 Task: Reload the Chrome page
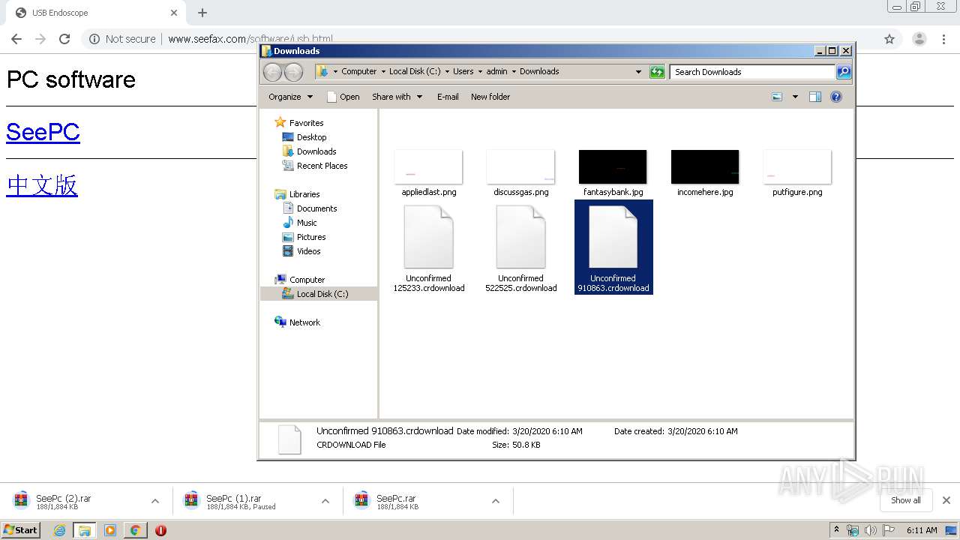click(x=64, y=39)
